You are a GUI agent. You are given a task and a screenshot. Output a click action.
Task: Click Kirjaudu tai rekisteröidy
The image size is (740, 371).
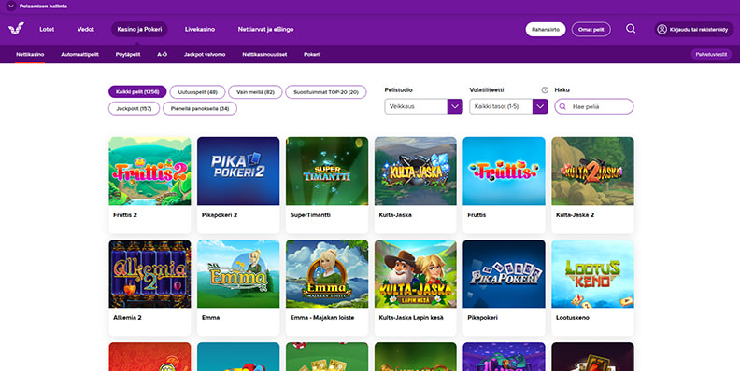(x=693, y=29)
